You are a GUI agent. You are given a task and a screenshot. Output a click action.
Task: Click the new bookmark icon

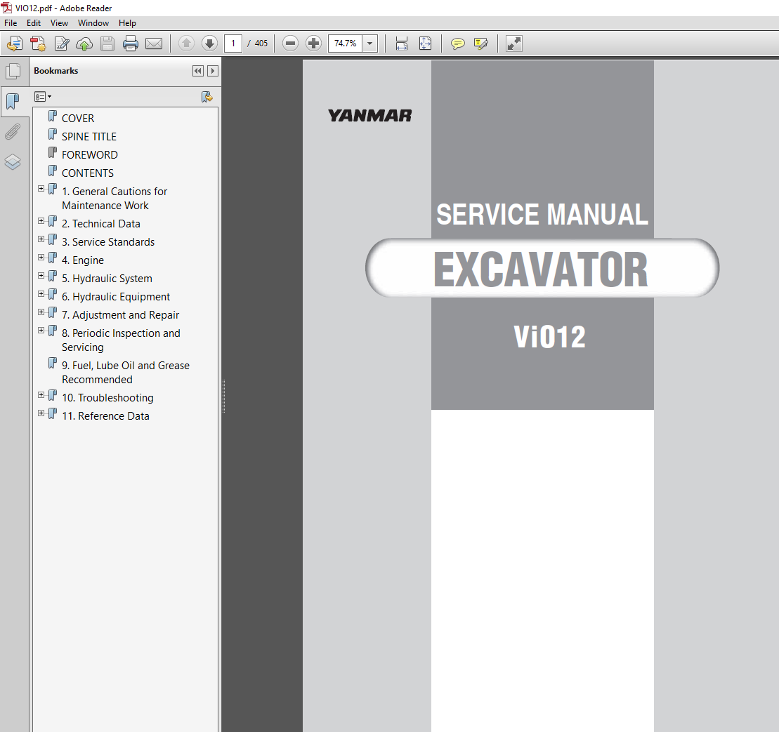207,97
